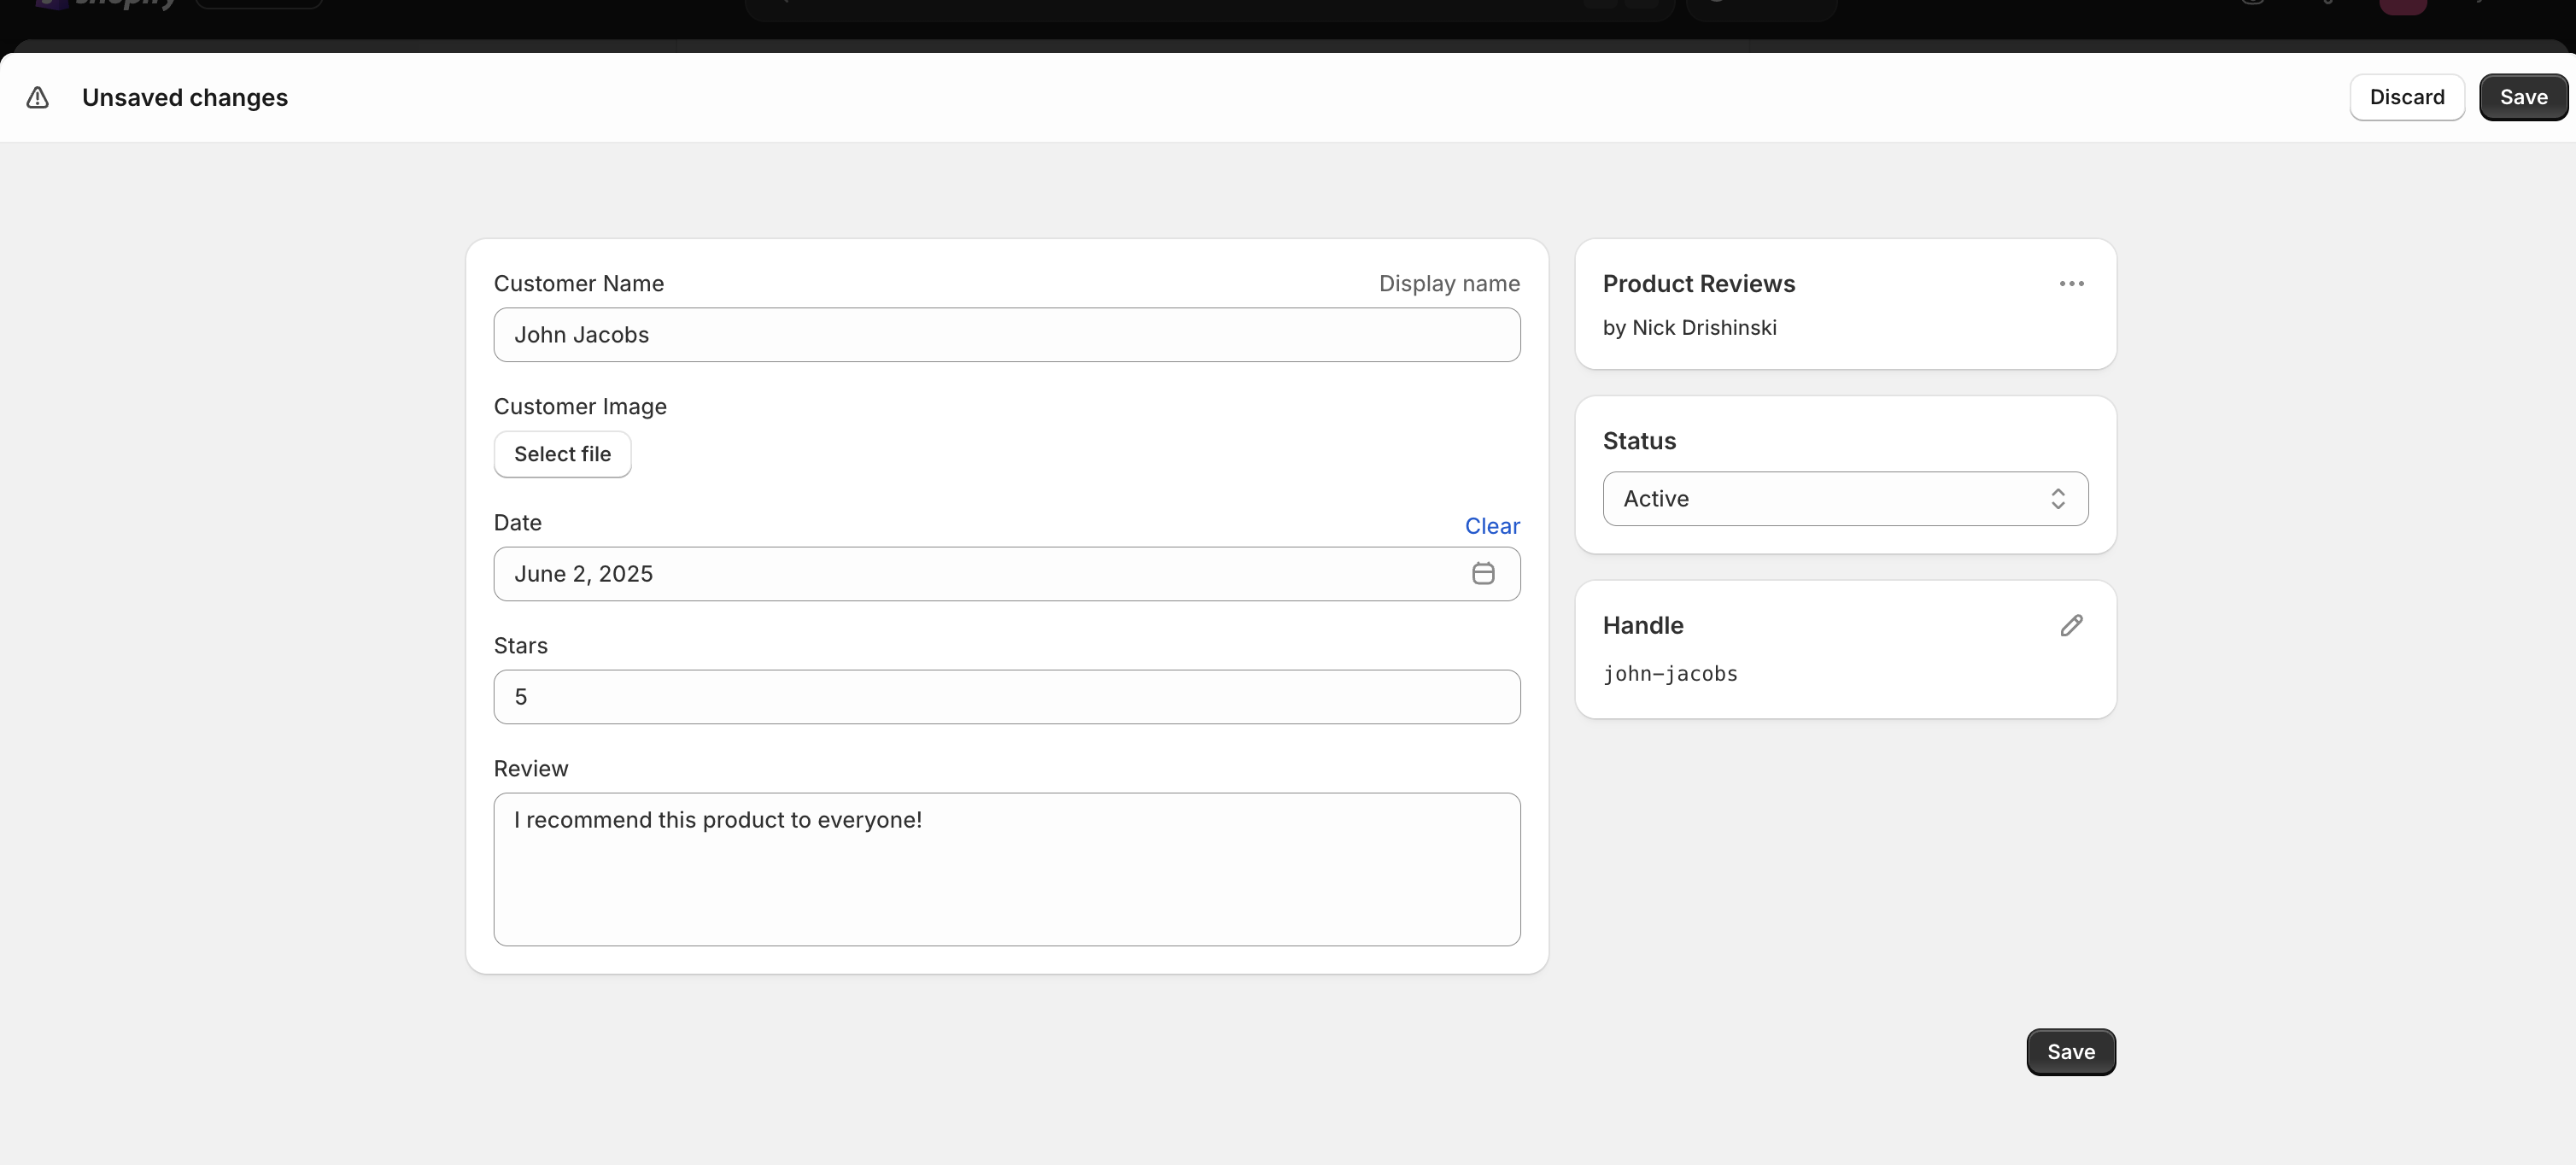Viewport: 2576px width, 1165px height.
Task: Edit the handle via pencil icon
Action: 2071,625
